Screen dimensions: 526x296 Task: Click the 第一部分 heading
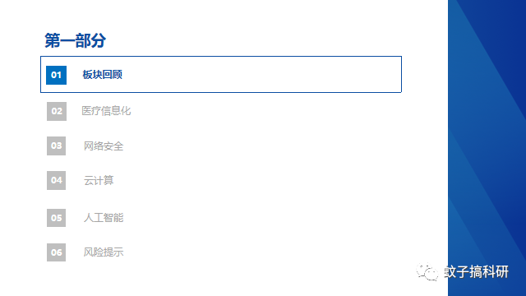click(x=75, y=40)
